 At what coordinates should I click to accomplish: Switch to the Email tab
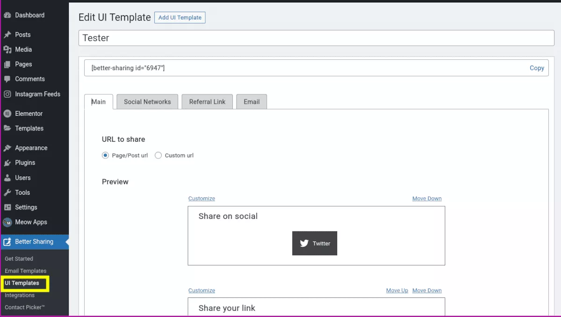click(252, 102)
